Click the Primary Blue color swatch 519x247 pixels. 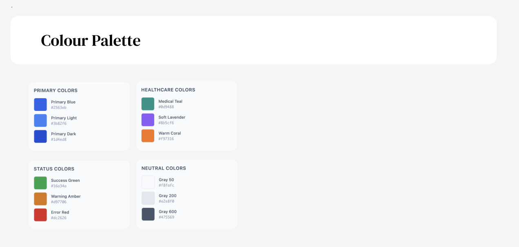coord(40,105)
